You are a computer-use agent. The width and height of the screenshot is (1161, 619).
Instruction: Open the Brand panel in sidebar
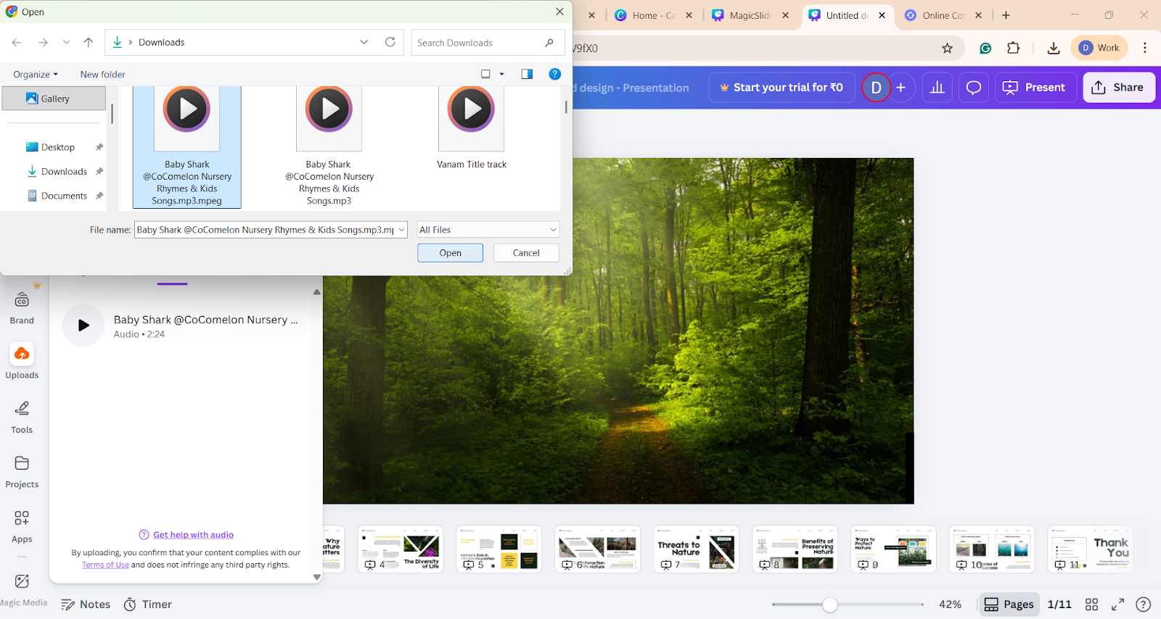tap(22, 308)
